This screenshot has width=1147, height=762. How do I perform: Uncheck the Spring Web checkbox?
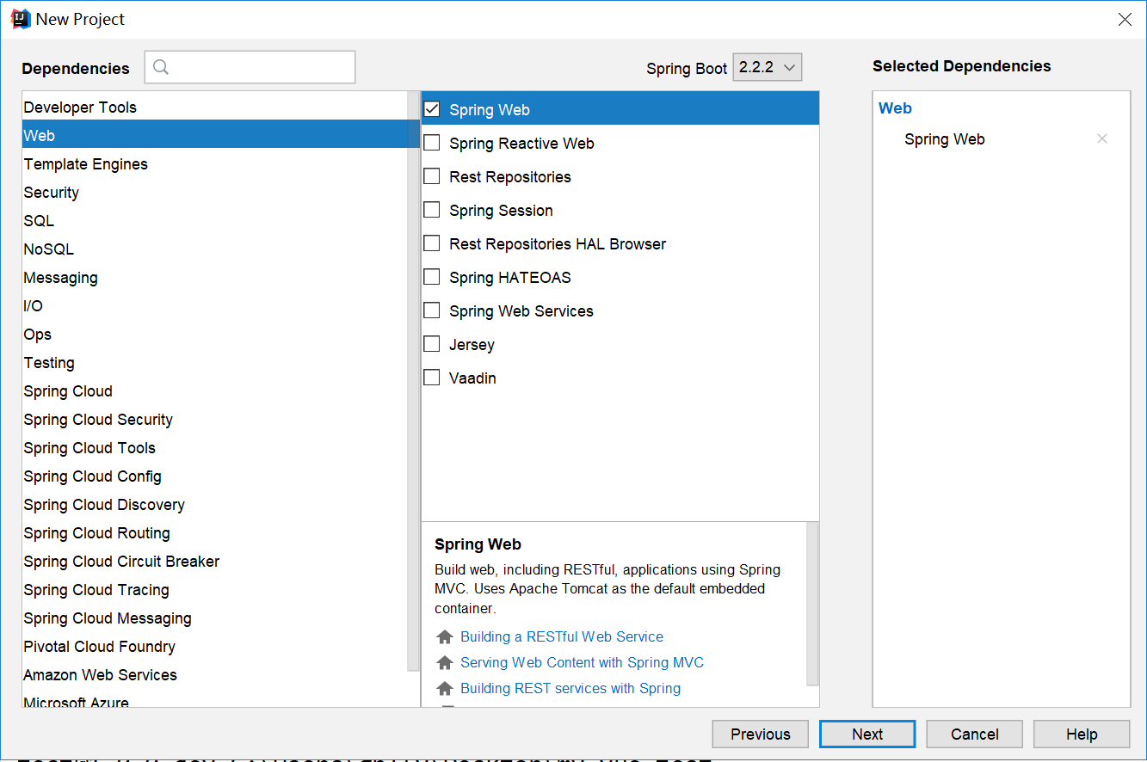[432, 109]
